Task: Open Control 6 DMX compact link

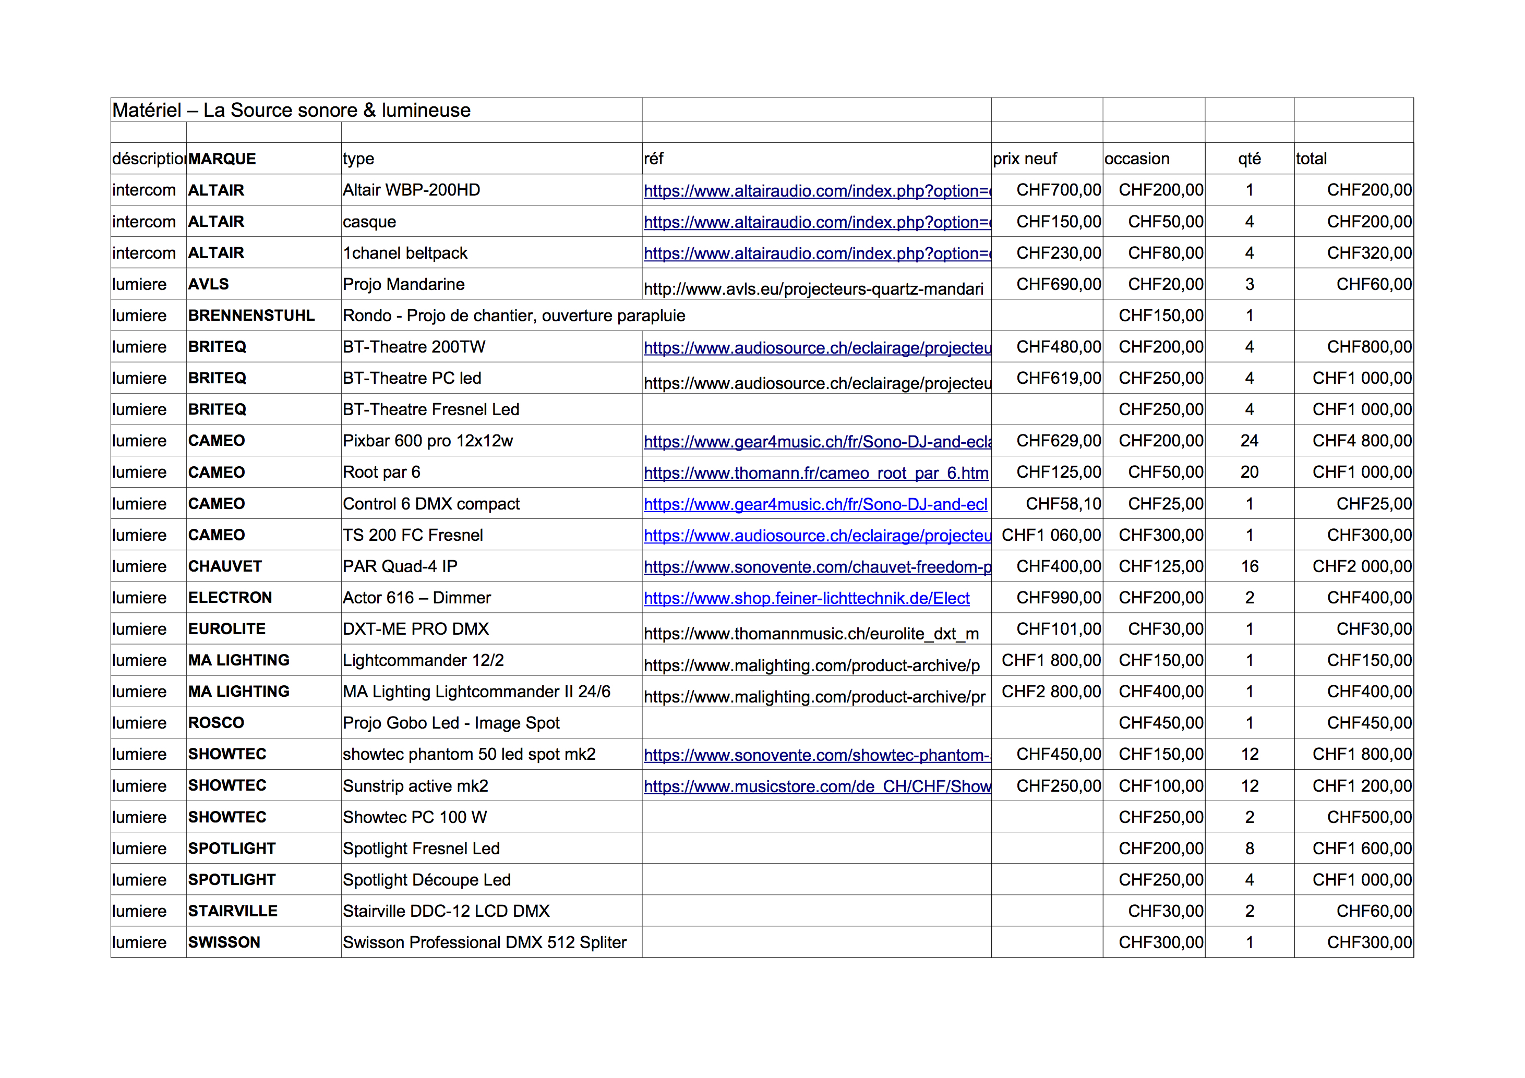Action: [815, 504]
